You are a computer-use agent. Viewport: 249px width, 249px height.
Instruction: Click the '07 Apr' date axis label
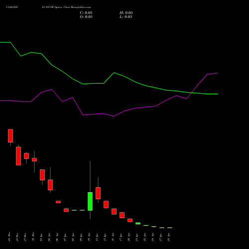click(65, 237)
